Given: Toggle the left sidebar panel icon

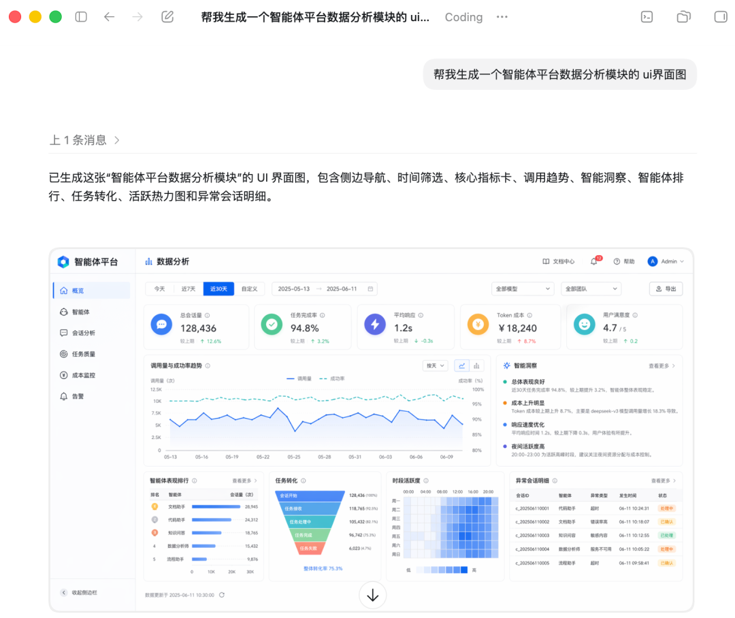Looking at the screenshot, I should coord(81,17).
